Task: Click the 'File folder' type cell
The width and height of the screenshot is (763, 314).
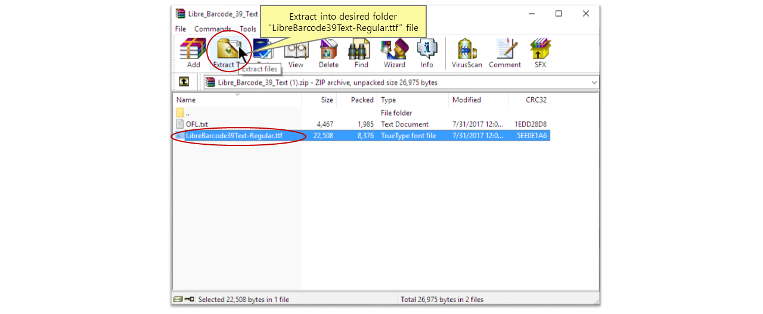Action: coord(396,113)
